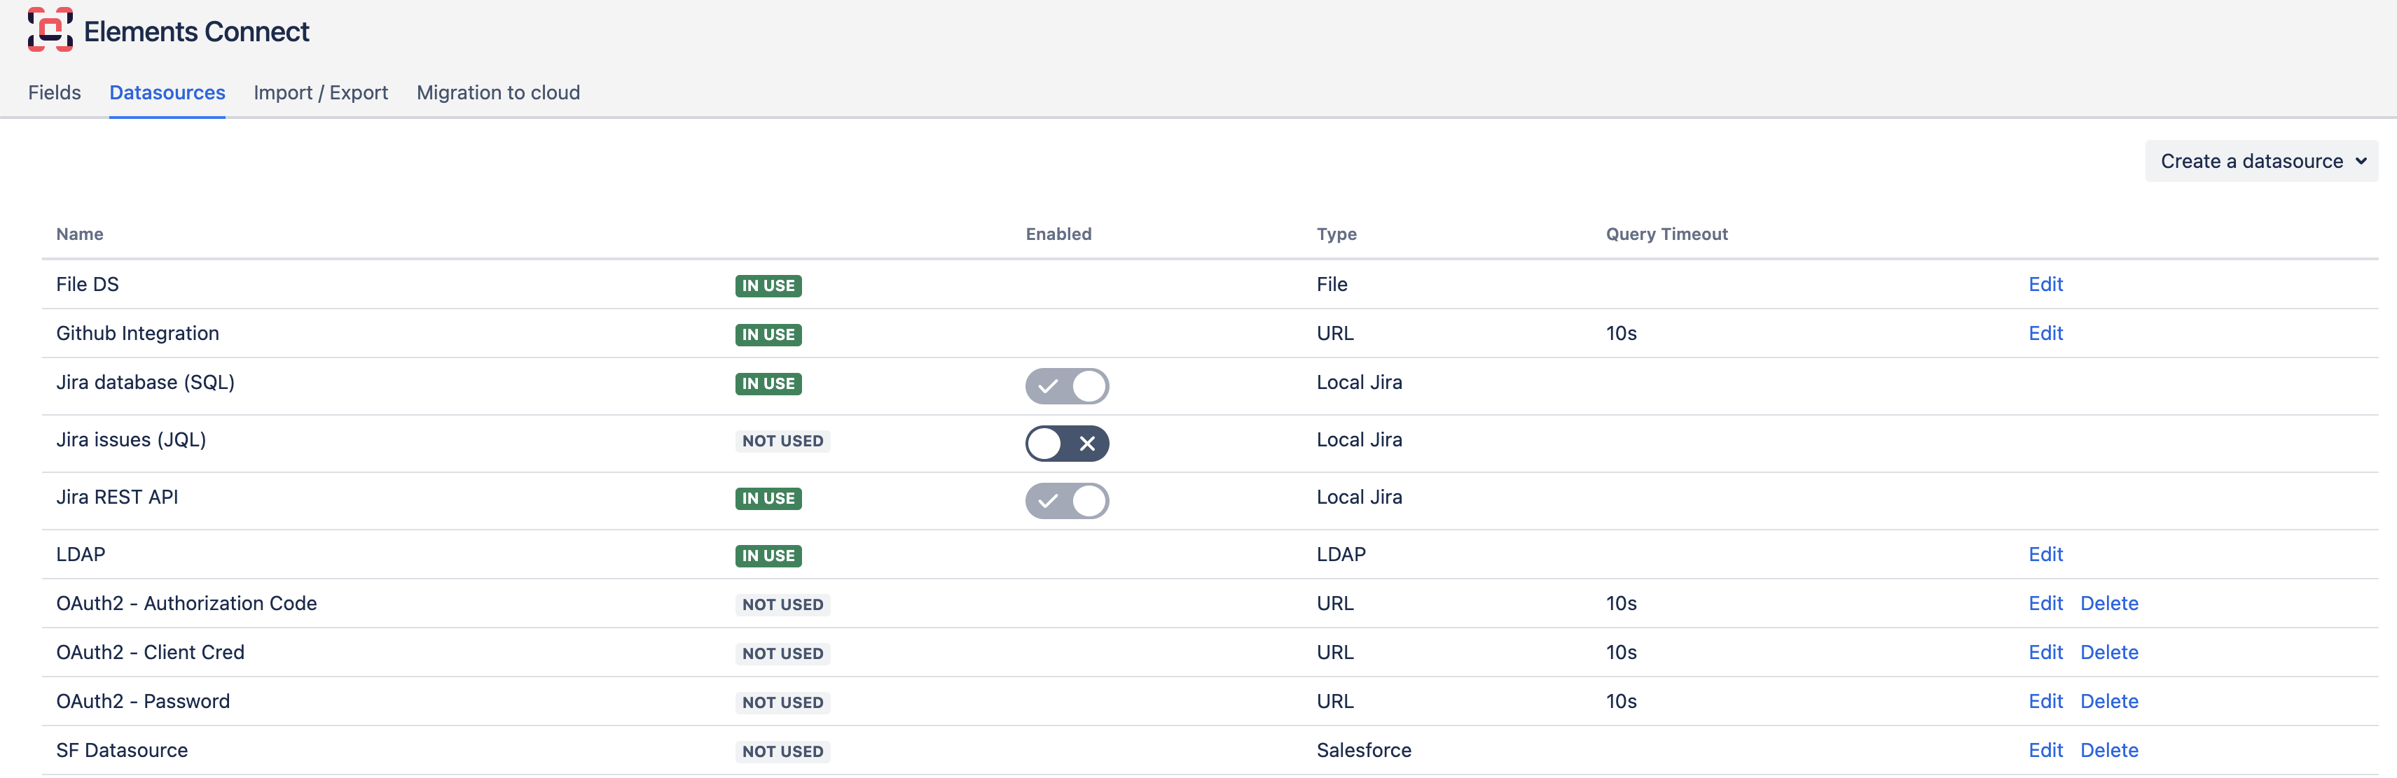Click 10s timeout for OAuth2 - Client Cred
The height and width of the screenshot is (778, 2397).
(x=1621, y=653)
